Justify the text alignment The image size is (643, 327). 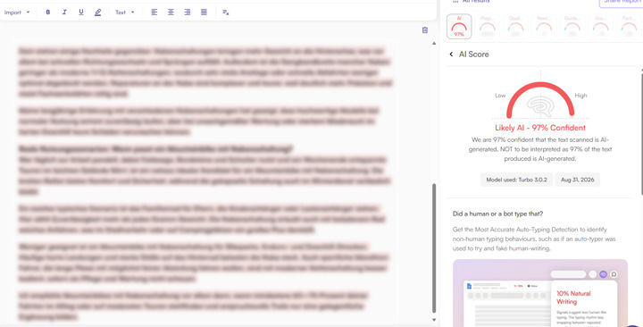pyautogui.click(x=204, y=13)
